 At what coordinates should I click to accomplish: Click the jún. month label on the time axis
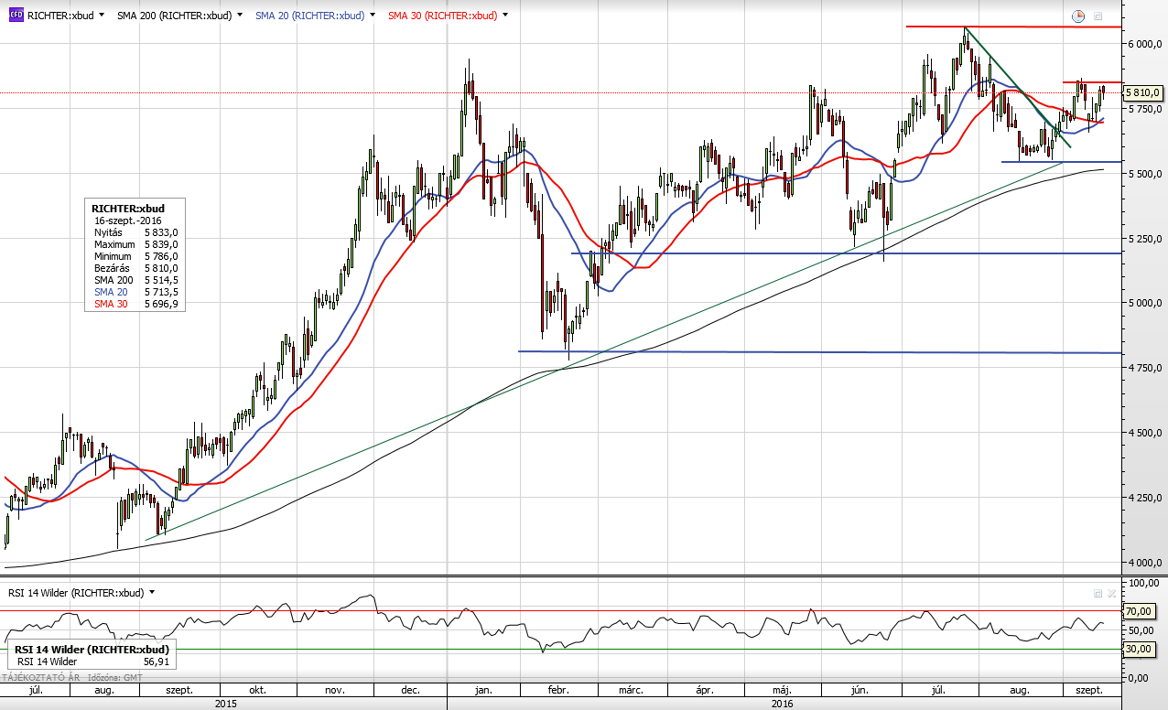pyautogui.click(x=861, y=690)
